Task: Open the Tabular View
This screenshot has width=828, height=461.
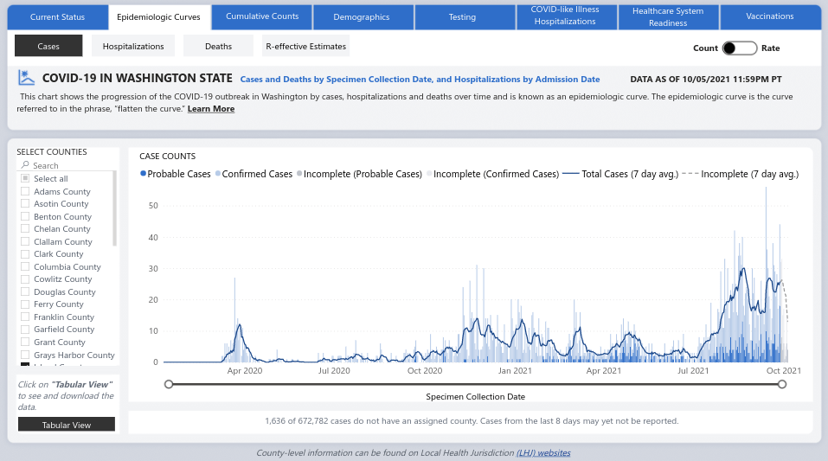Action: point(67,425)
